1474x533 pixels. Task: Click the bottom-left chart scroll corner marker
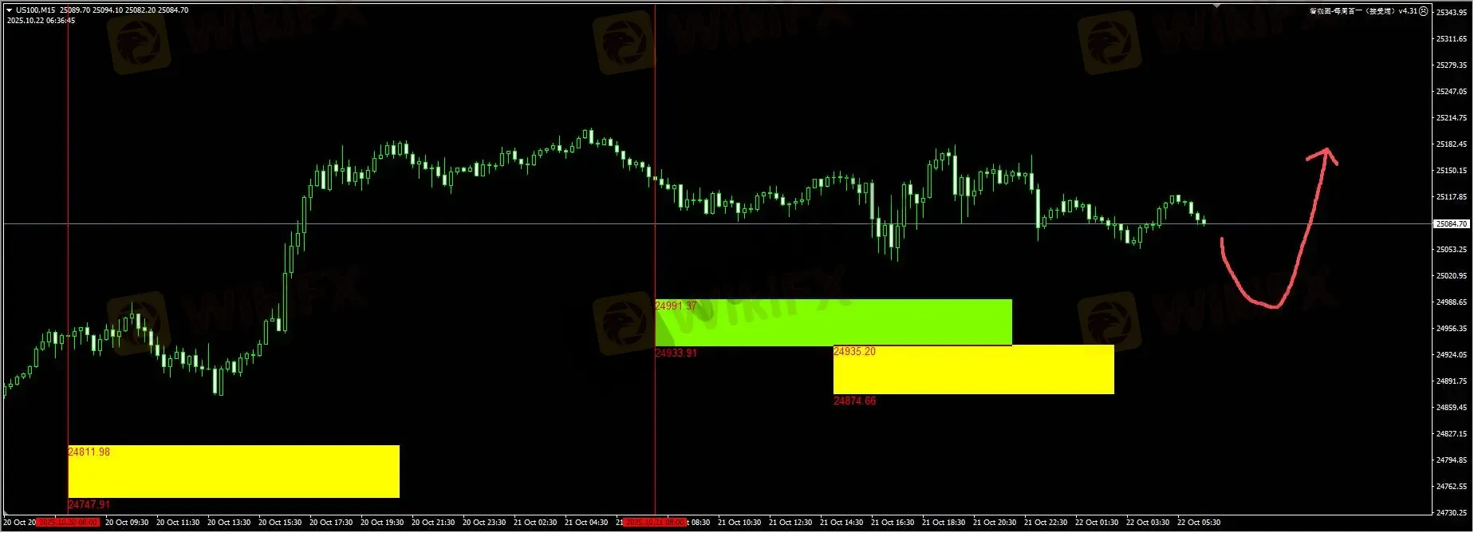click(x=3, y=513)
